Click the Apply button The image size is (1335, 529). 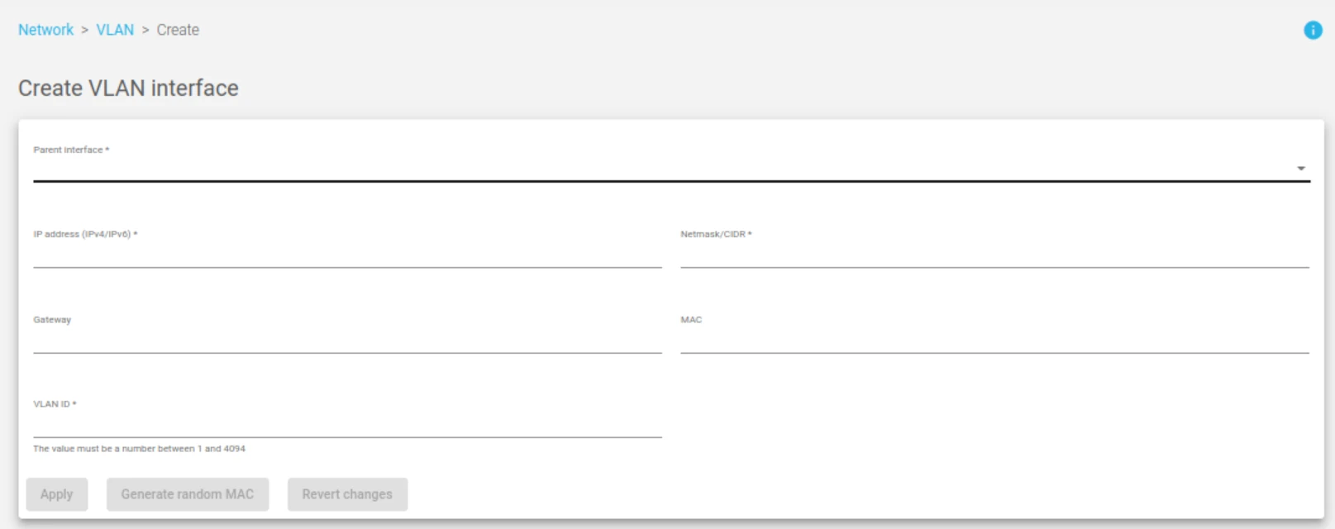click(x=56, y=494)
